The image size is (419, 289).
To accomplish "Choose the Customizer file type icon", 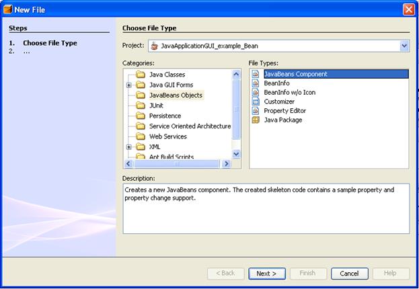I will (x=256, y=101).
